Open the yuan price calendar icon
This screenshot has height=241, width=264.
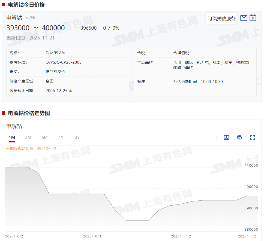[x=253, y=18]
